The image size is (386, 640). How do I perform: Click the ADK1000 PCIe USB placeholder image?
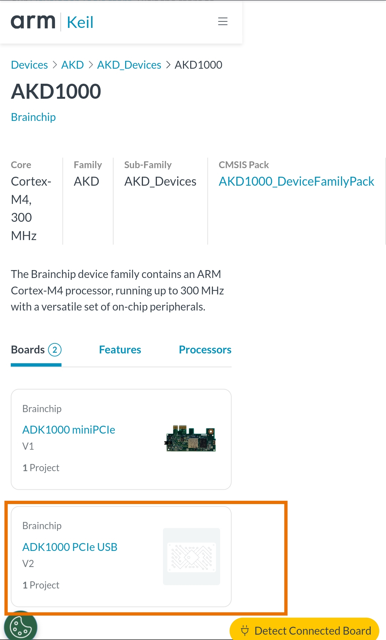pyautogui.click(x=192, y=557)
